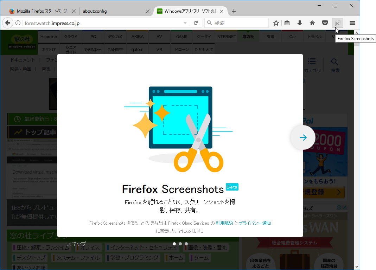Screen dimensions: 376x270
Task: Go back with the back arrow
Action: [x=8, y=22]
